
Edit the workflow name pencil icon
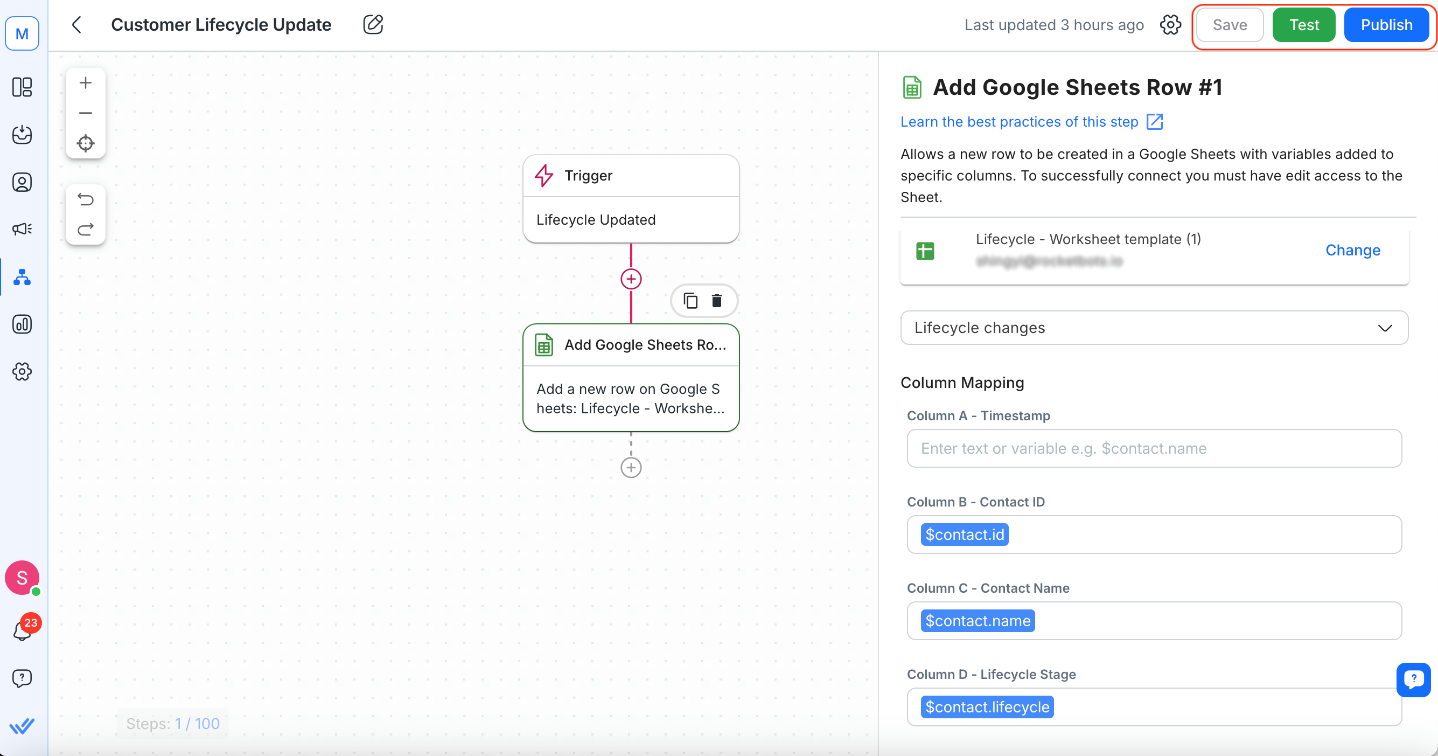tap(373, 25)
